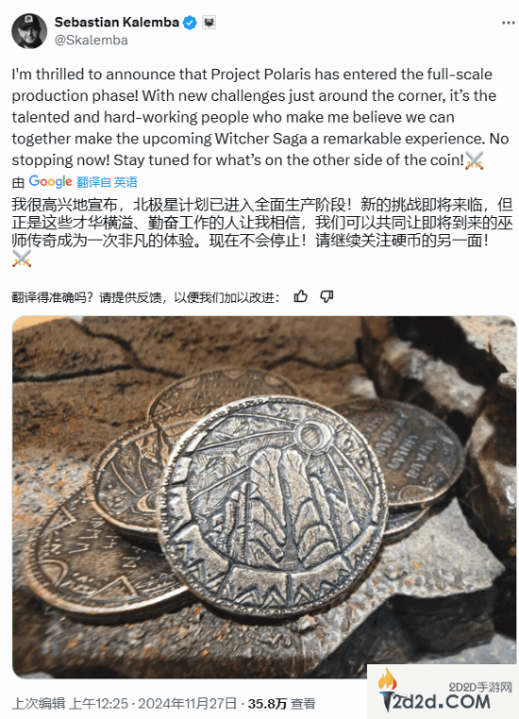Give thumbs down to the translation
The width and height of the screenshot is (519, 719).
coord(326,296)
